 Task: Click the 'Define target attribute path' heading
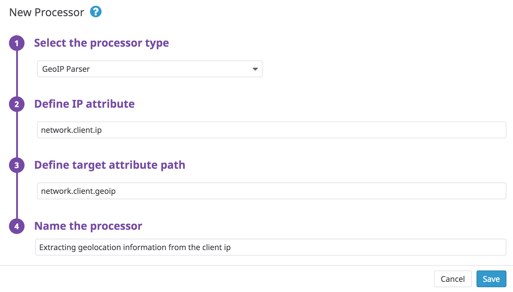110,165
